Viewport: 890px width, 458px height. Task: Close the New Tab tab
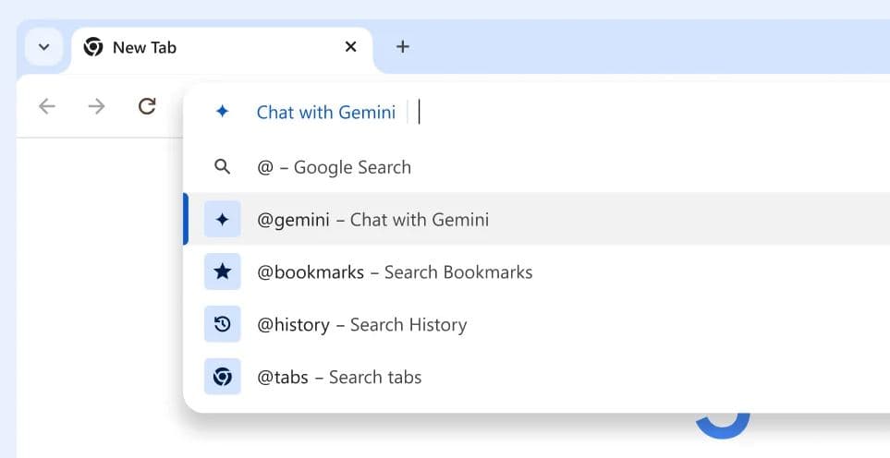(350, 47)
